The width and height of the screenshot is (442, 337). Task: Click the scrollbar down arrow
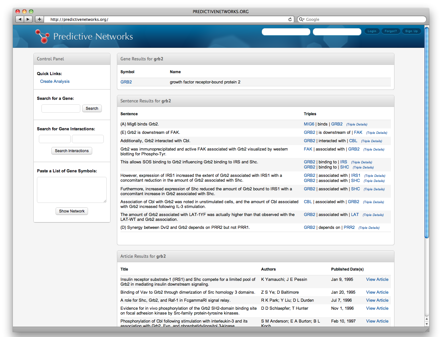click(427, 324)
